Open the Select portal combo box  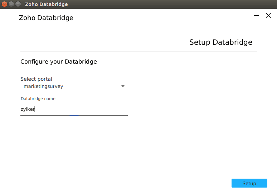(74, 86)
